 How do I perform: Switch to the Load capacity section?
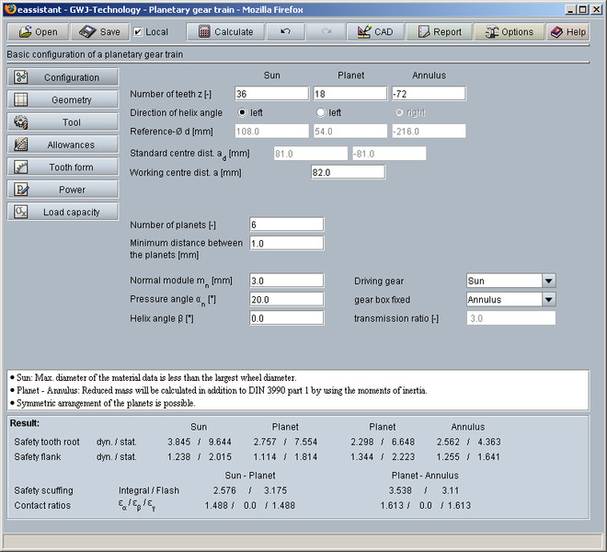(x=63, y=212)
